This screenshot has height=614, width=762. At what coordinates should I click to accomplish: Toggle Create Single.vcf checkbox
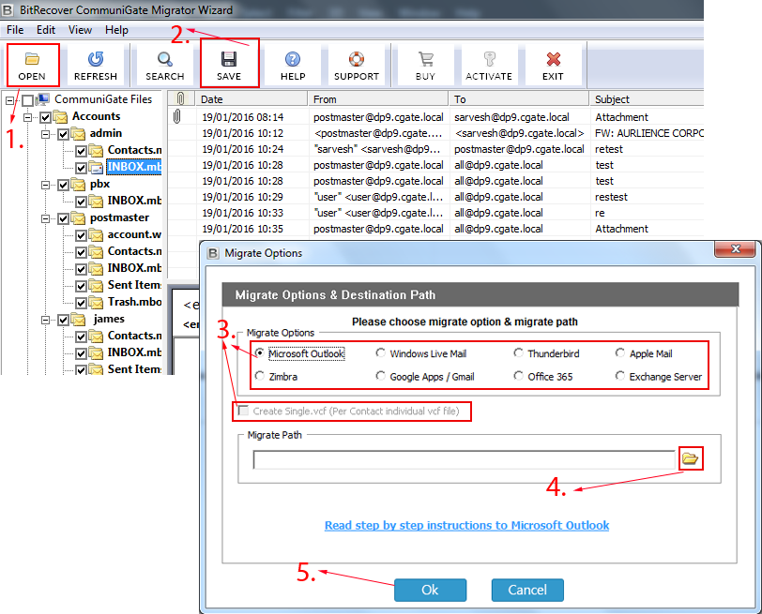coord(243,411)
